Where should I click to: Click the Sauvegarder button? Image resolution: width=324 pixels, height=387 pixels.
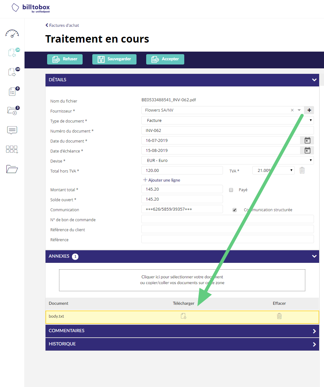click(114, 59)
